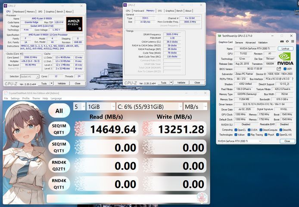The height and width of the screenshot is (207, 299).
Task: Click CPU-Z title icon of memory window
Action: 125,5
